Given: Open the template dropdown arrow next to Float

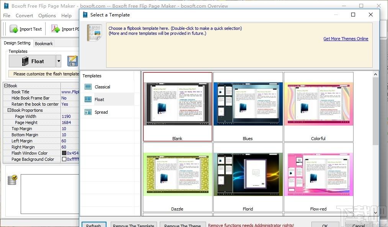Looking at the screenshot, I should [58, 61].
